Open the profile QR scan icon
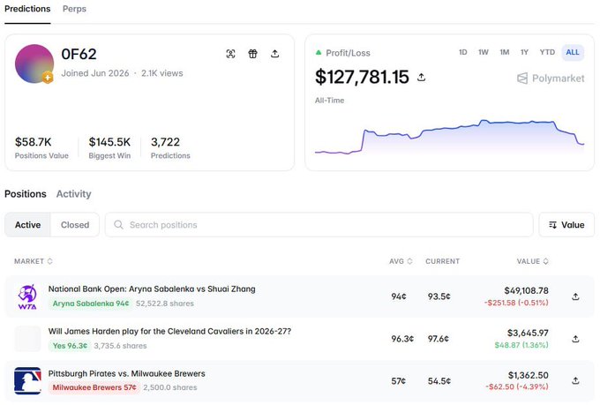The image size is (600, 405). (231, 54)
